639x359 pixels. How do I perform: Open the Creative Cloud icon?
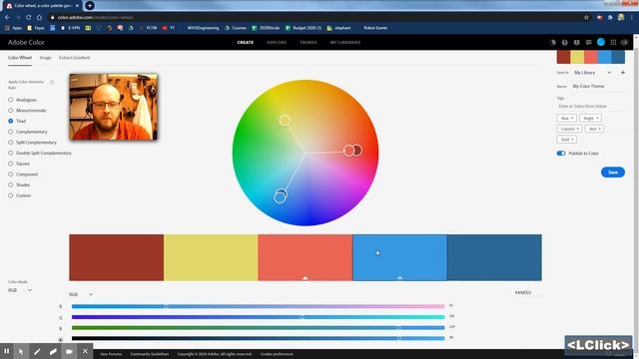click(x=625, y=42)
